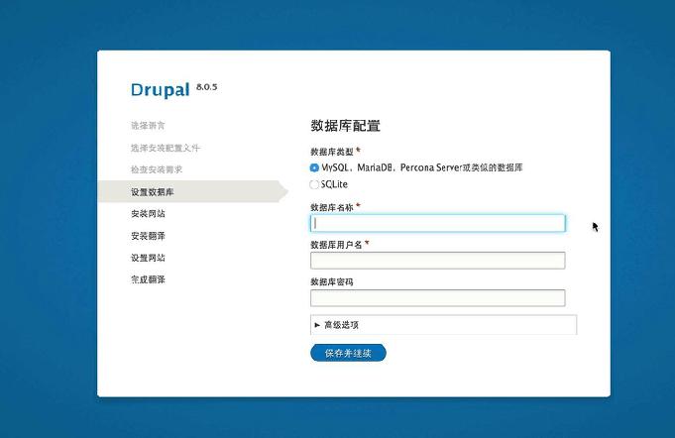Select the MySQL, MariaDB, Percona Server radio option
This screenshot has height=438, width=675.
point(314,167)
